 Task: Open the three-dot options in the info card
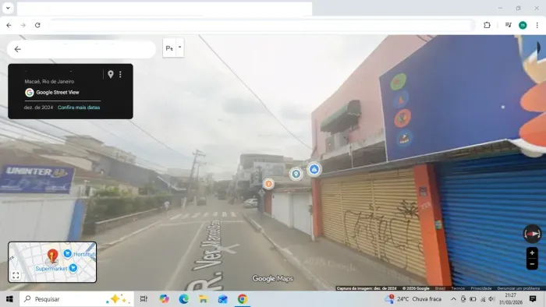[x=120, y=74]
